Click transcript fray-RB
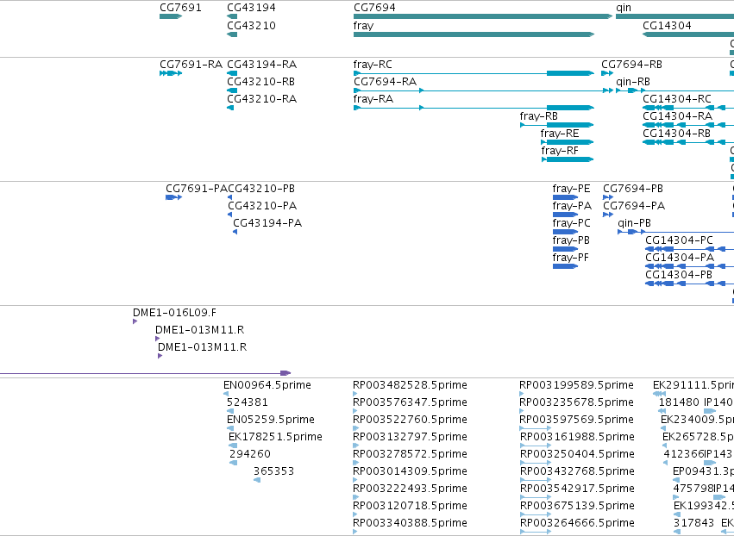The image size is (734, 536). [539, 116]
